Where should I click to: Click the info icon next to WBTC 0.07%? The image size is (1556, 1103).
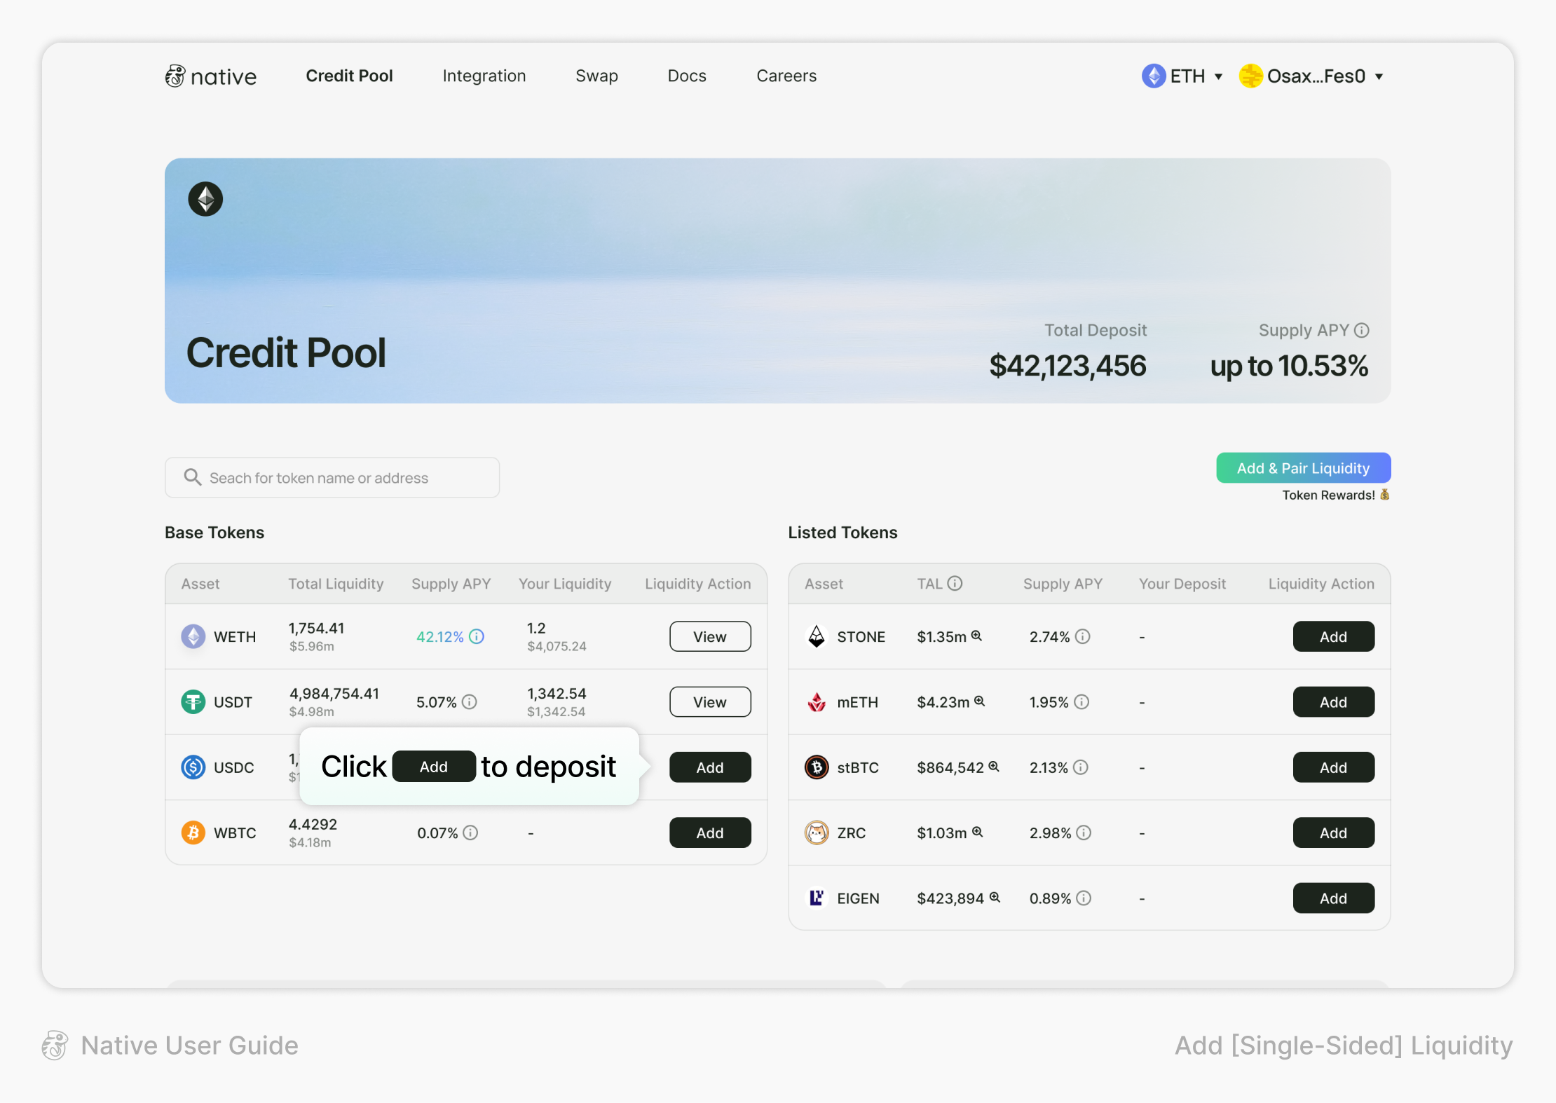471,833
